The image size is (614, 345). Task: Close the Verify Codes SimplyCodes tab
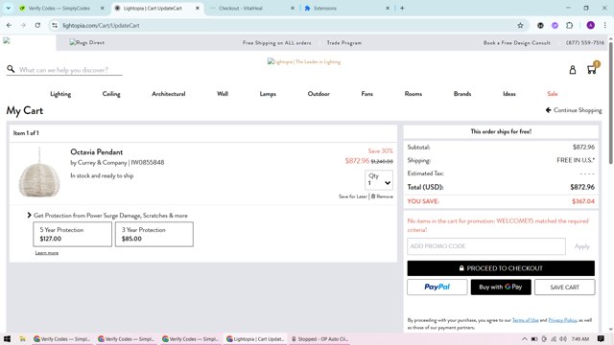[x=103, y=9]
